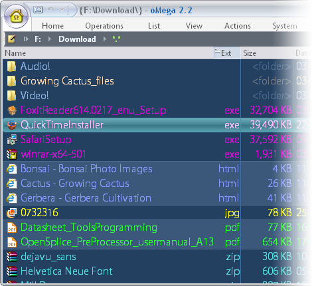Select the dejavu_sans file name
Image resolution: width=312 pixels, height=286 pixels.
pyautogui.click(x=48, y=257)
